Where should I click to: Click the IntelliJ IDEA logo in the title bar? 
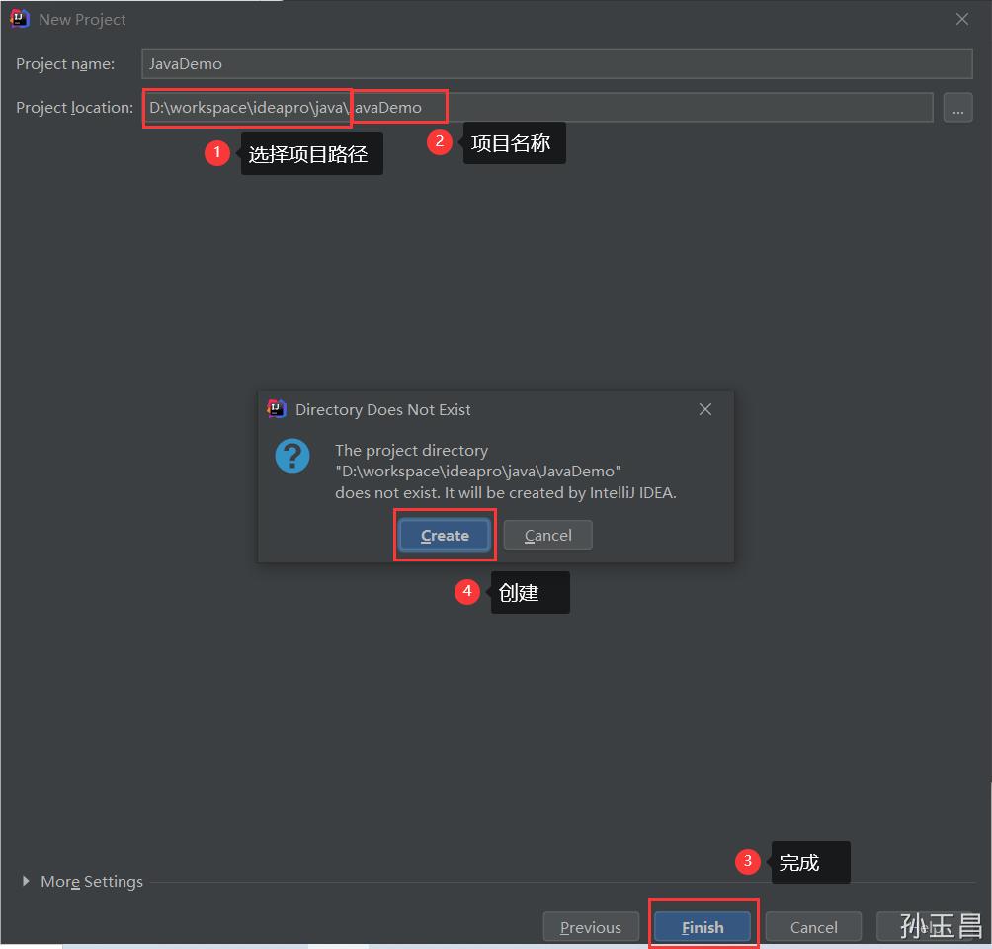(19, 18)
